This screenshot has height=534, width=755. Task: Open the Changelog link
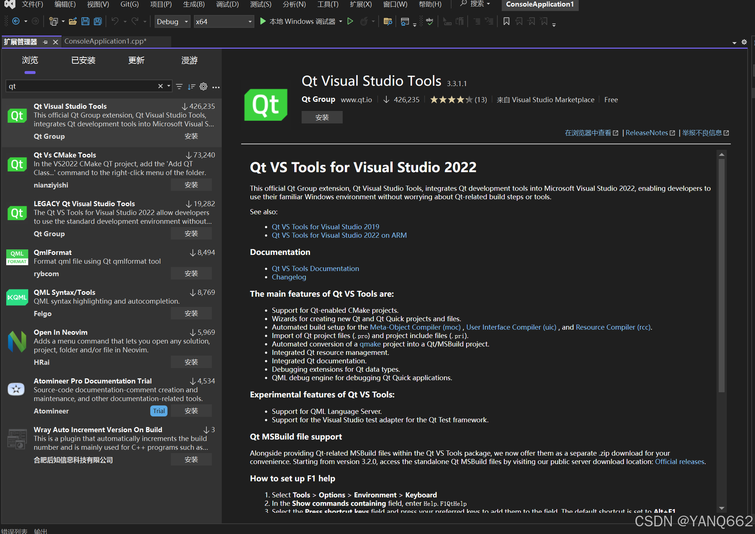click(x=289, y=277)
